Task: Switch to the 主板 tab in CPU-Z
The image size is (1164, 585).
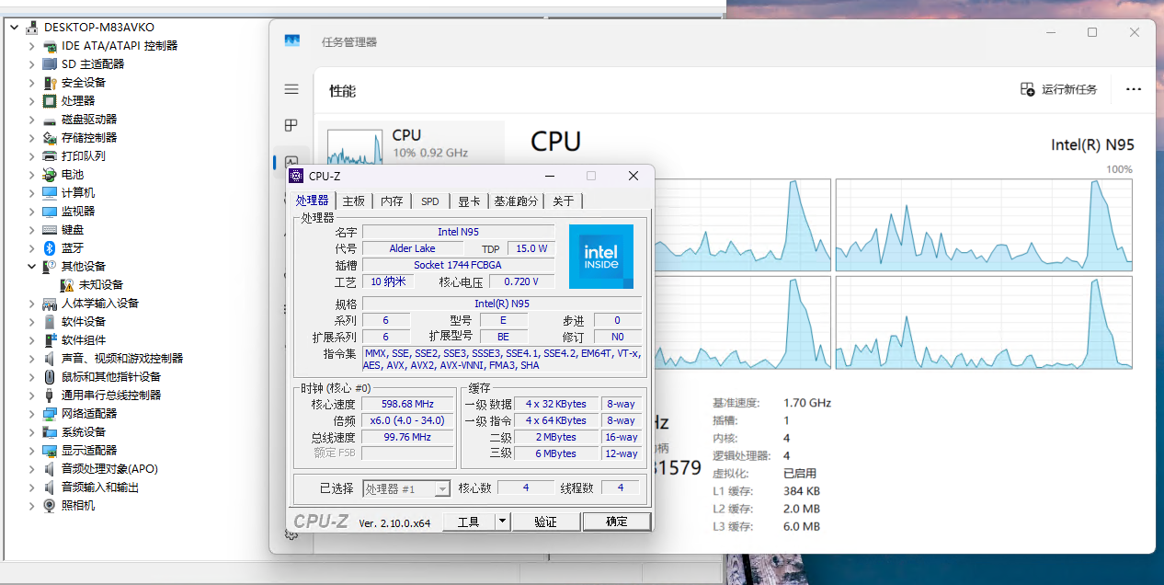Action: pos(354,201)
